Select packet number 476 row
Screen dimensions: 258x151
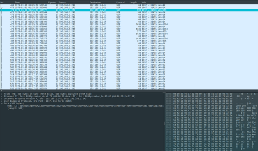click(x=129, y=22)
